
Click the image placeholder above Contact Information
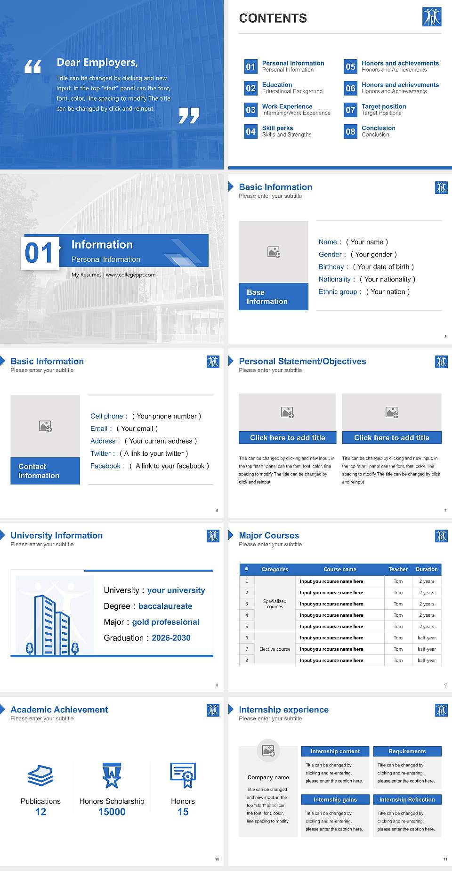click(45, 426)
